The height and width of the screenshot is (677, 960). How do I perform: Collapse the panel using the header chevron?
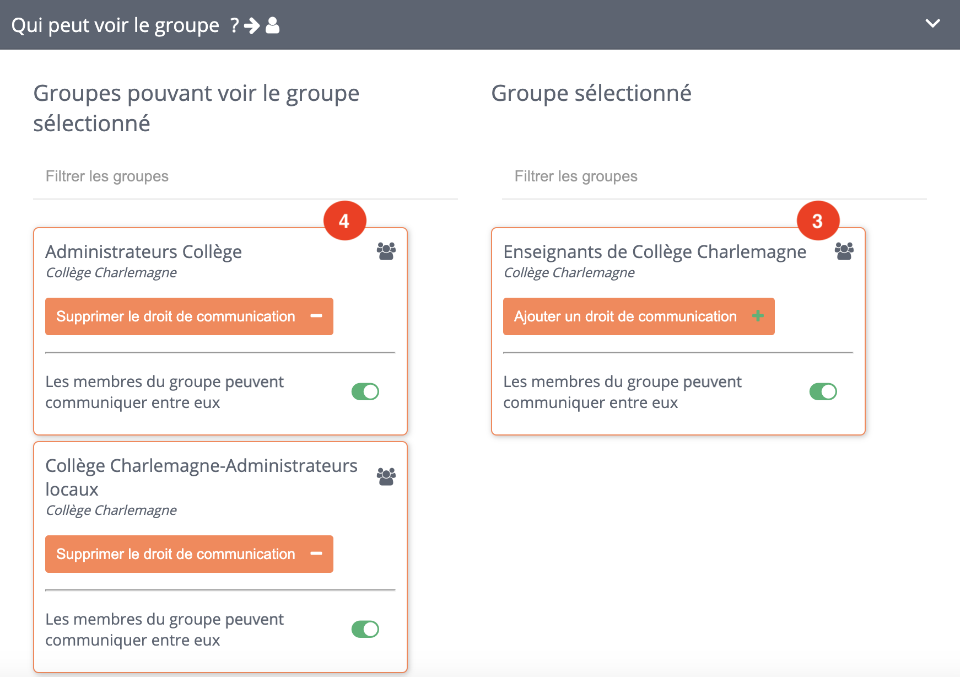pyautogui.click(x=932, y=24)
